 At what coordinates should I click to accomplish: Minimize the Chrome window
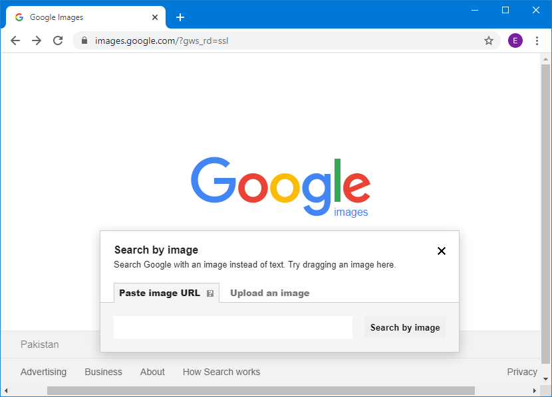[475, 10]
